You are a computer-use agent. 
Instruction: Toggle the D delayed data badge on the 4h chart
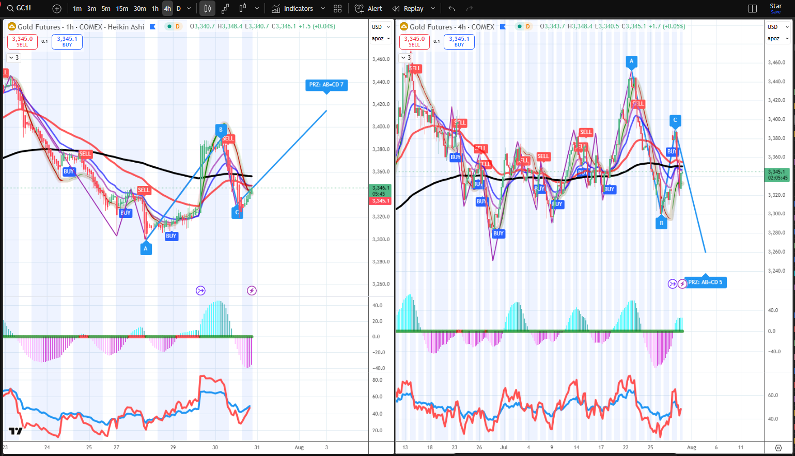point(528,26)
